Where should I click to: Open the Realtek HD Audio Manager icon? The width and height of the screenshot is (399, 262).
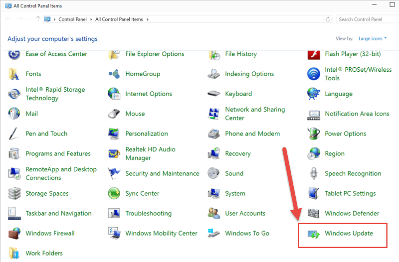coord(114,153)
